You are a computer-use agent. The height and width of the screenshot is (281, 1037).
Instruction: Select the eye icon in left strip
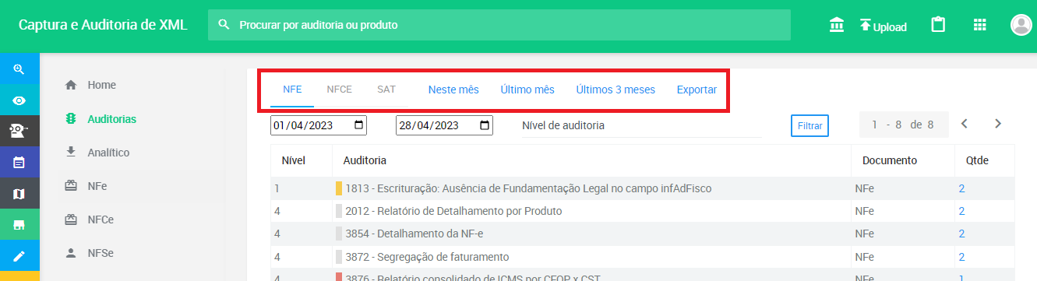tap(19, 100)
